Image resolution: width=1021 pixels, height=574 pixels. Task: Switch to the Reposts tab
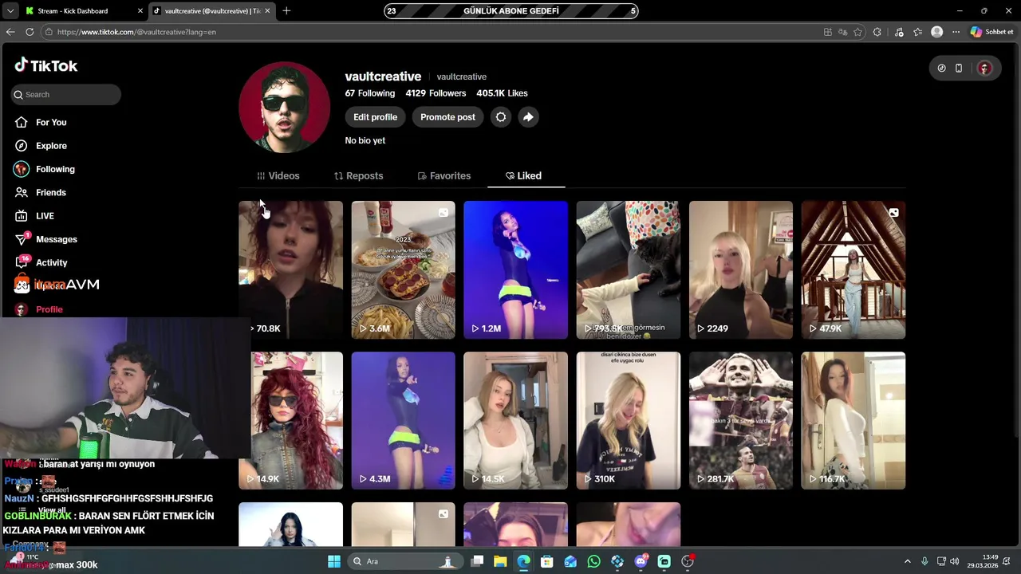pos(358,175)
